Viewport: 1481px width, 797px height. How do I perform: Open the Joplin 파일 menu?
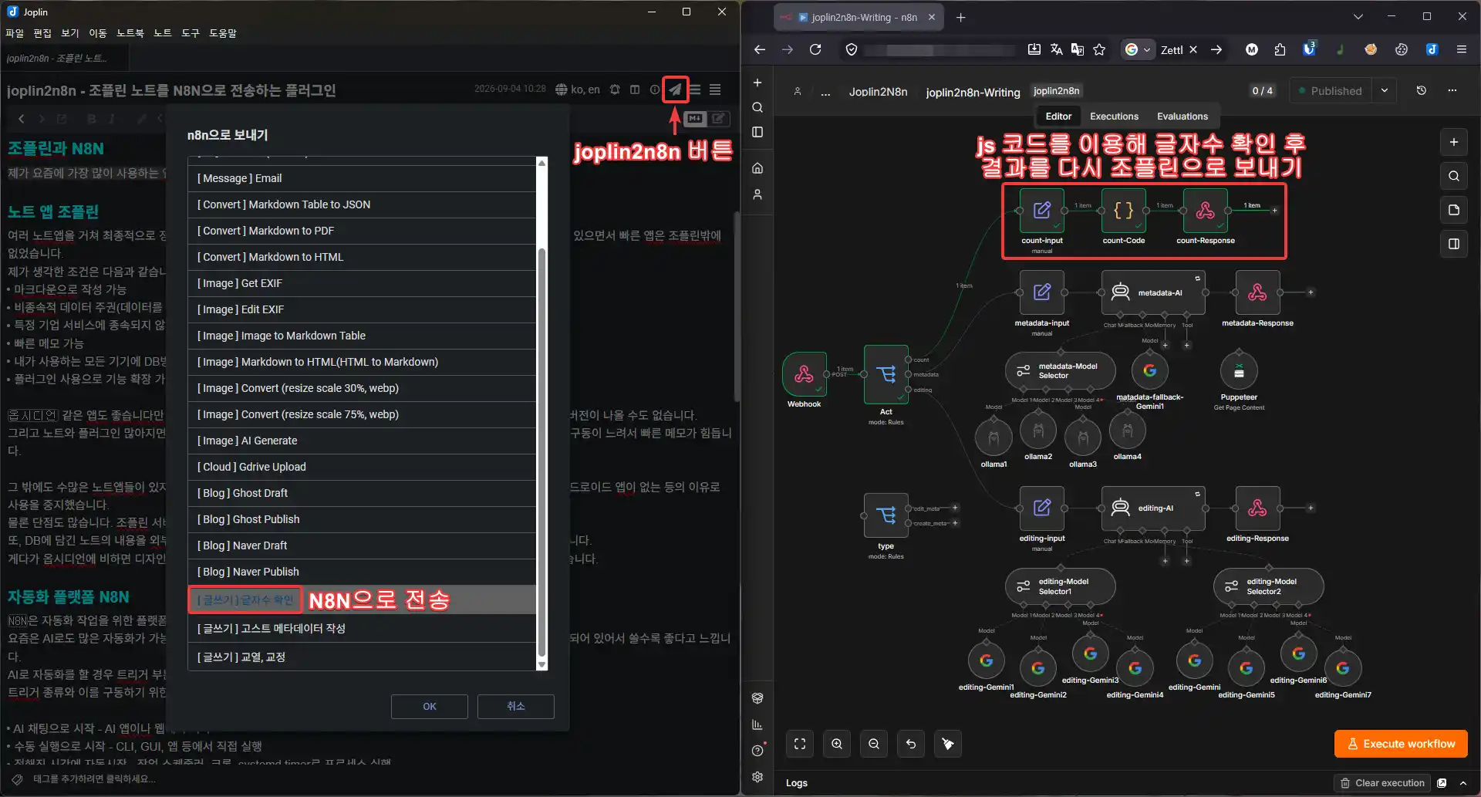tap(15, 33)
